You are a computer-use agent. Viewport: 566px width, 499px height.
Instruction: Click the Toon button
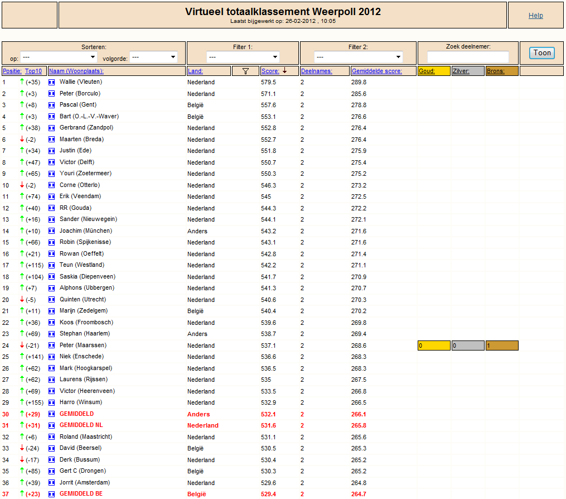tap(542, 53)
